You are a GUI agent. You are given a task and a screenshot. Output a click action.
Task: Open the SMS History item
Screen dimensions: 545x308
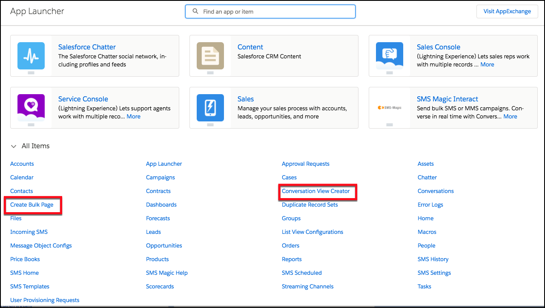pyautogui.click(x=433, y=259)
